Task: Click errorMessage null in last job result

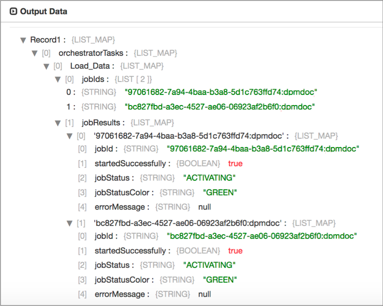Action: tap(205, 294)
